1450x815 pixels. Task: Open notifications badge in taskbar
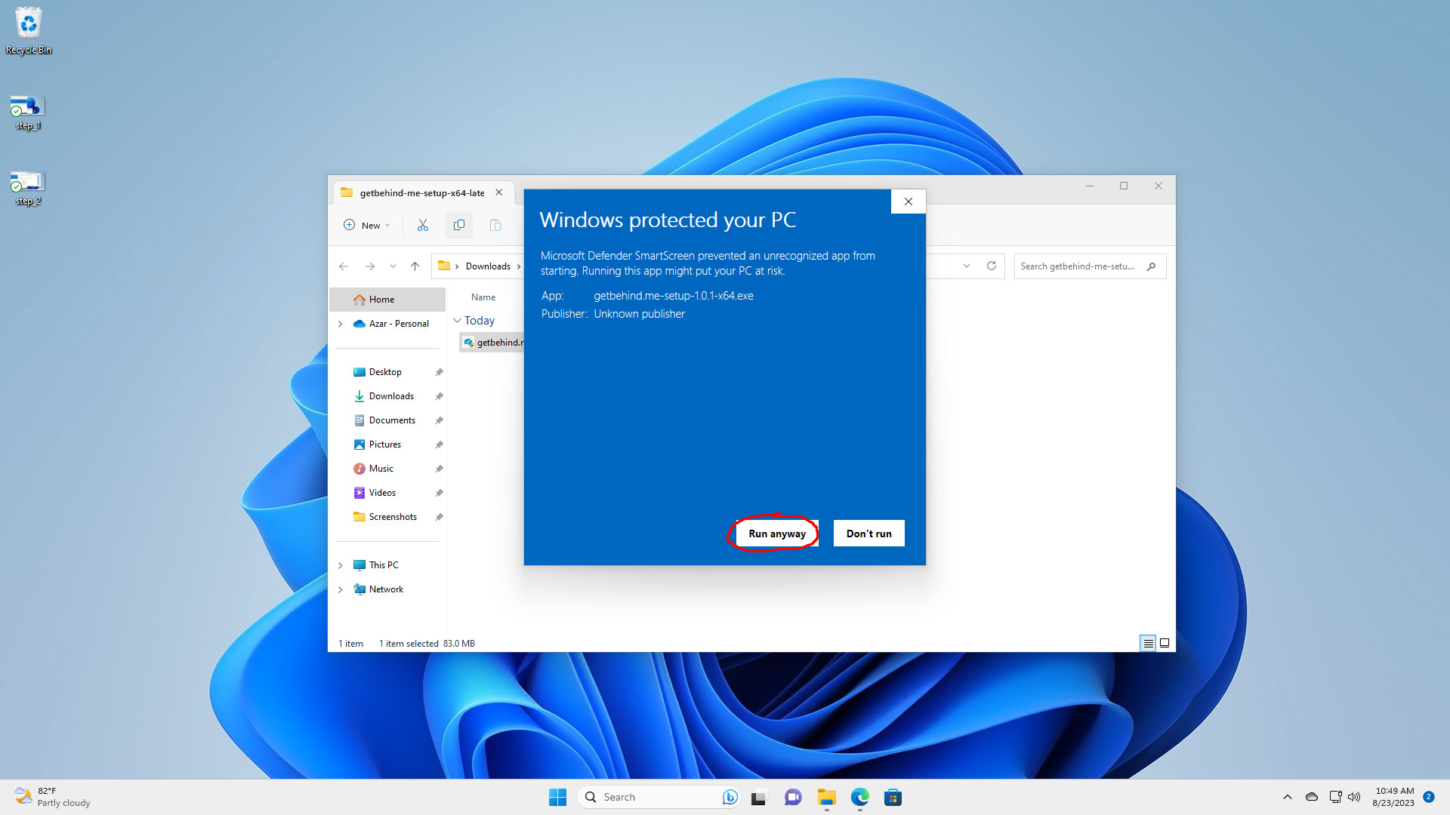tap(1429, 797)
